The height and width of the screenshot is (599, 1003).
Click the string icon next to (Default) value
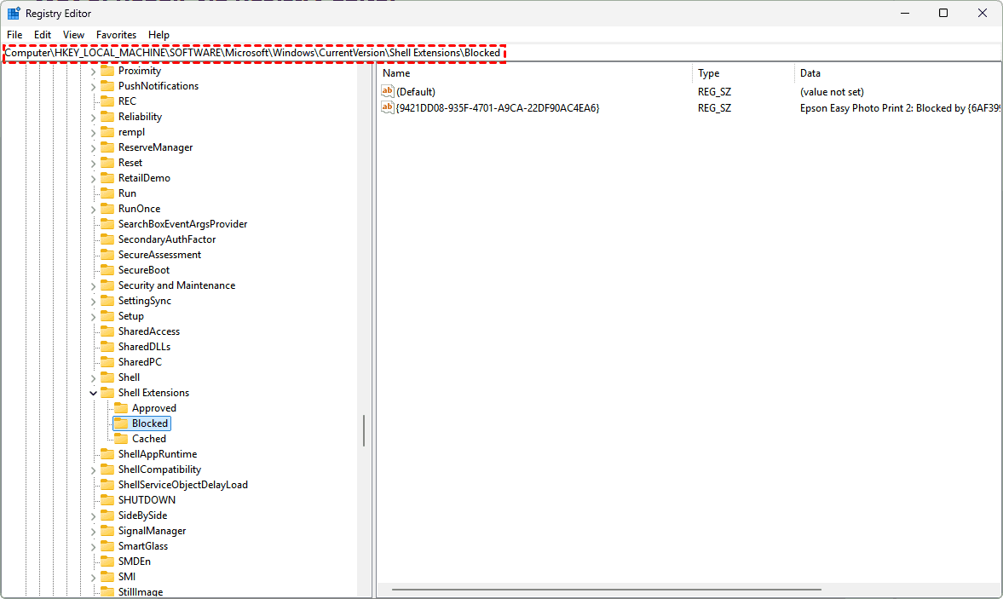click(x=388, y=92)
